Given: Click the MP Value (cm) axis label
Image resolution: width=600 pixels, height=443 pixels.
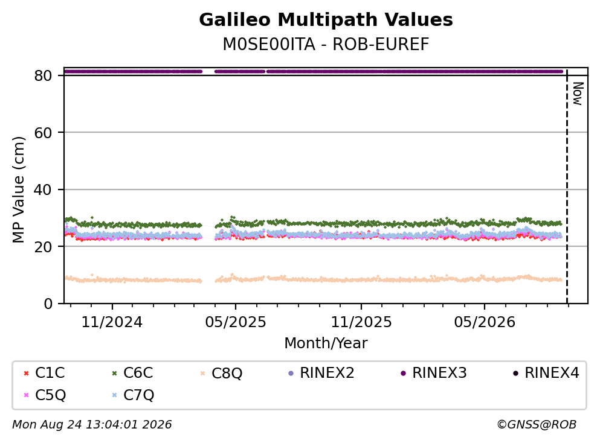Looking at the screenshot, I should pos(18,190).
